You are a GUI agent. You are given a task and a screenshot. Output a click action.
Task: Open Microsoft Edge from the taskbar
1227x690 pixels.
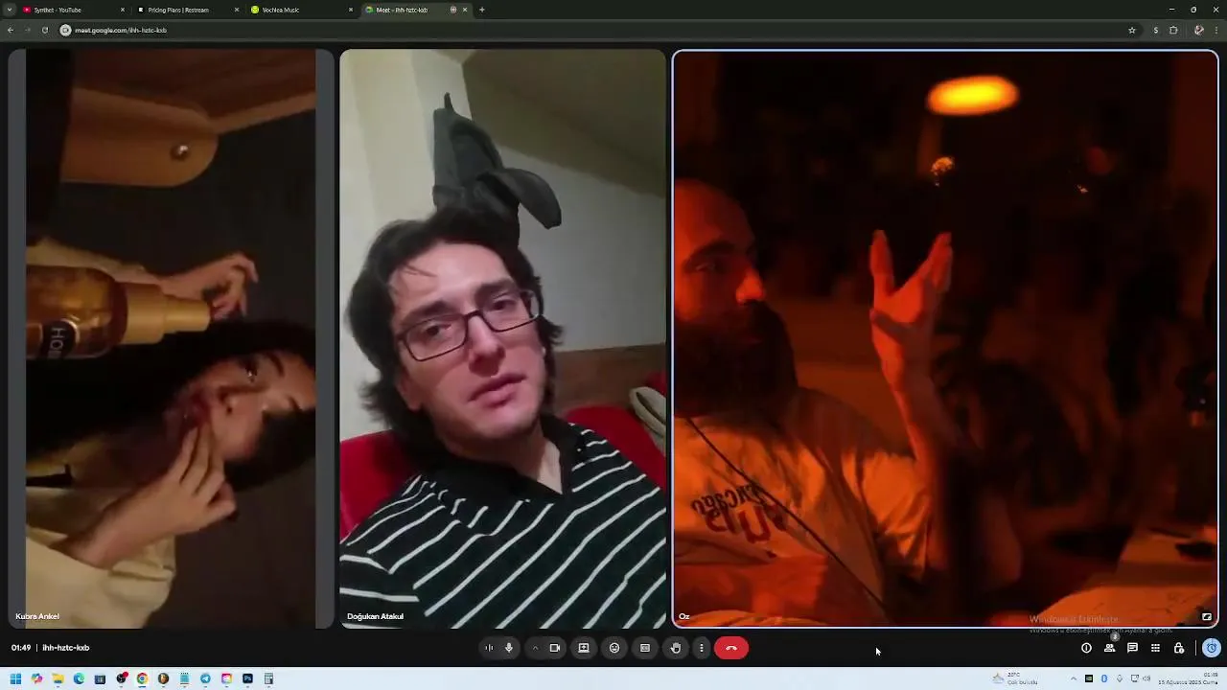click(x=79, y=678)
